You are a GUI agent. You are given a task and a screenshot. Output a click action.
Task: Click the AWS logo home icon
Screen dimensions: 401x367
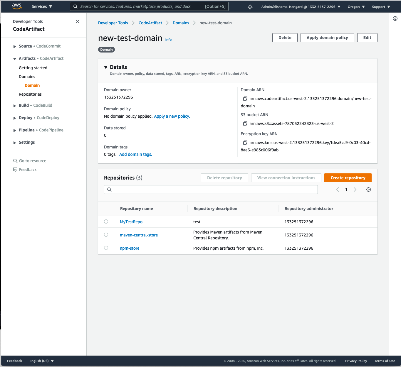(17, 6)
